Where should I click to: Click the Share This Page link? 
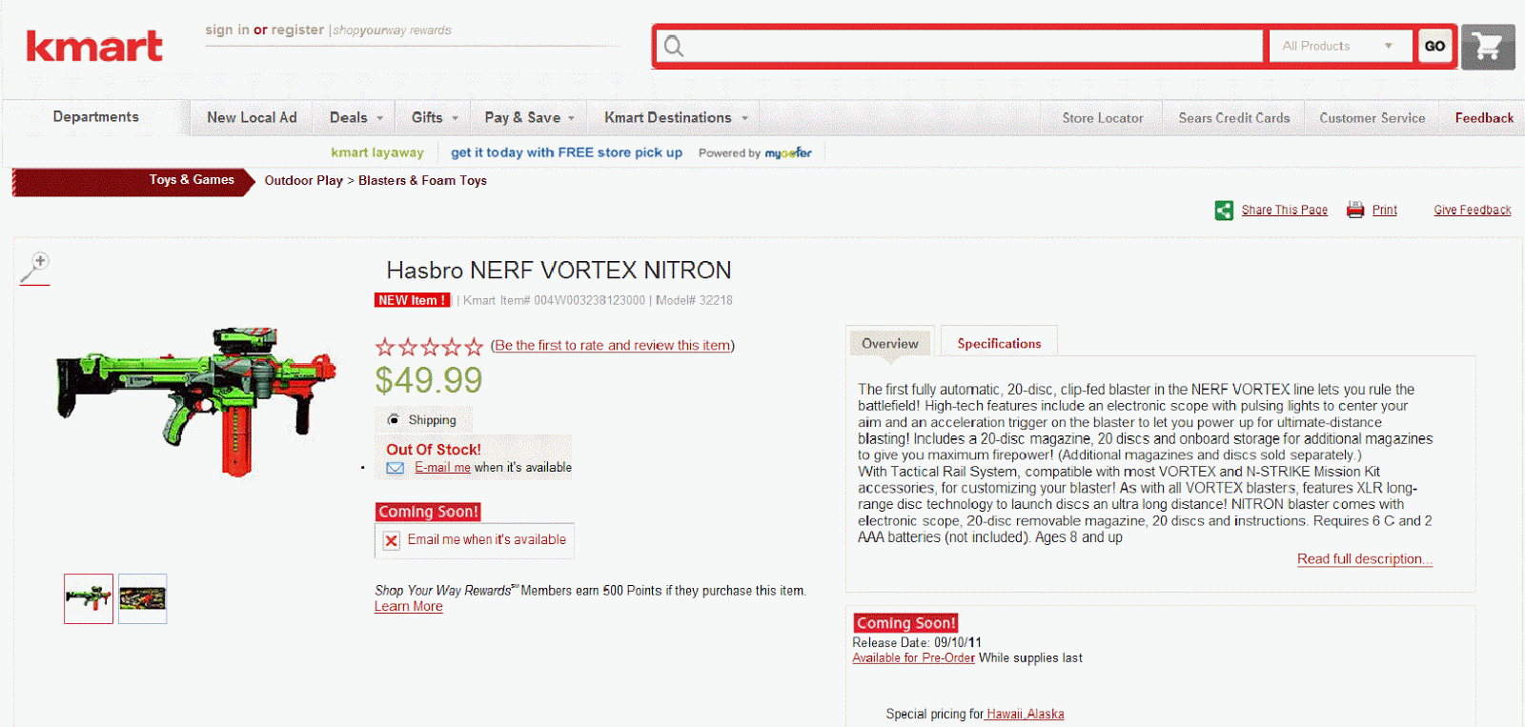1284,210
